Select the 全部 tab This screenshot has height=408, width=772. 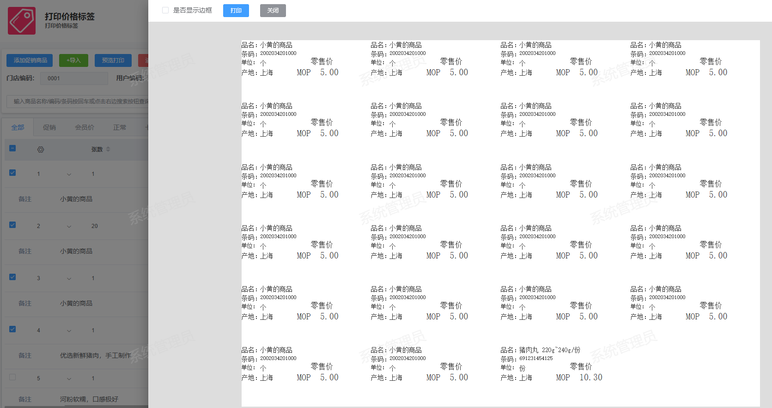pyautogui.click(x=18, y=127)
